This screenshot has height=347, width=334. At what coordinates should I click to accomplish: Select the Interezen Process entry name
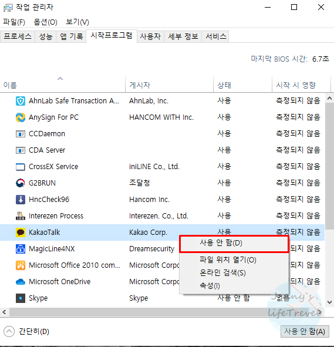(56, 216)
